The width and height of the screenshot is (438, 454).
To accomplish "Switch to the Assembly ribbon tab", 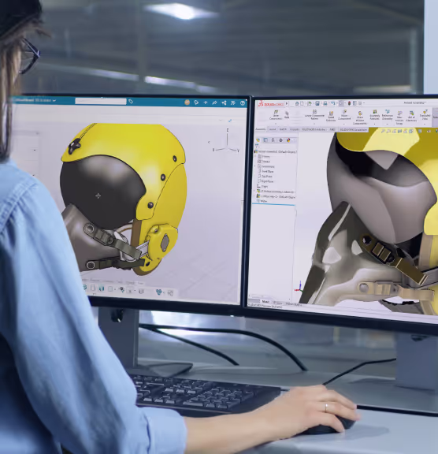I will tap(261, 129).
